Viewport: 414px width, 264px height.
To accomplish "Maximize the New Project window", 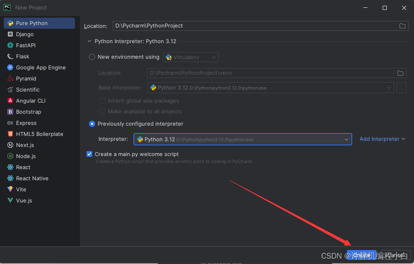I will coord(385,8).
